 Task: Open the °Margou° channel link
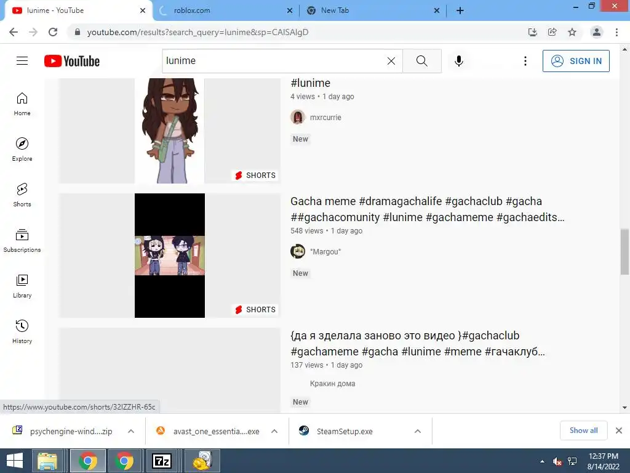pos(325,252)
